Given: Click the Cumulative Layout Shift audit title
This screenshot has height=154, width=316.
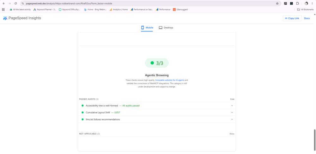Looking at the screenshot, I should [98, 112].
